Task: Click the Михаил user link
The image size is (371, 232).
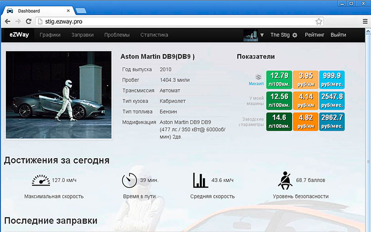Action: point(256,84)
